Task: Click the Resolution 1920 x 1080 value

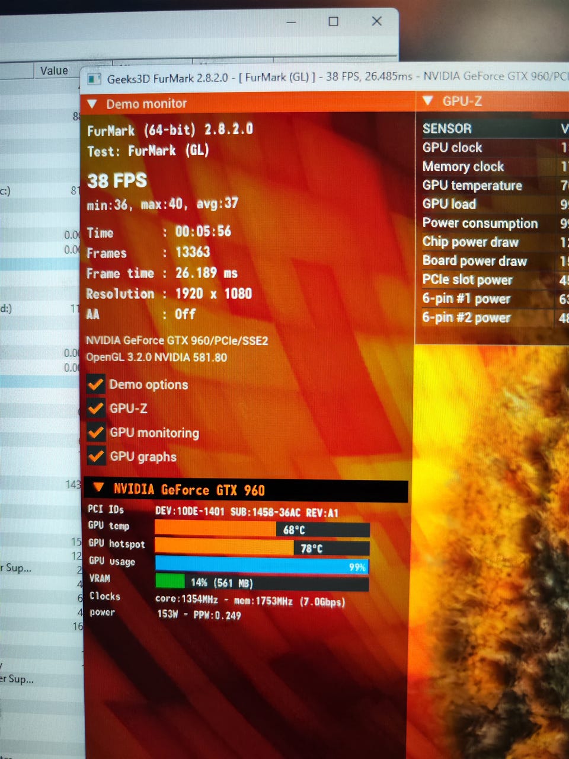Action: 213,294
